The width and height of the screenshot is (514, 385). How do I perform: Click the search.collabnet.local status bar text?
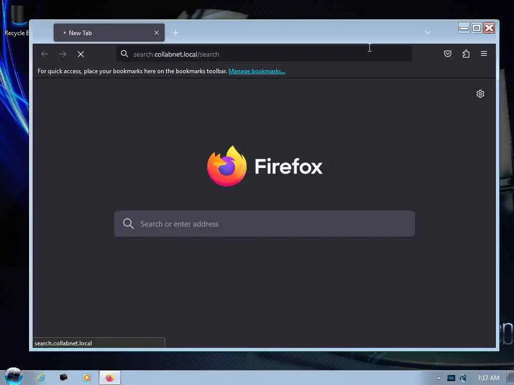tap(63, 343)
